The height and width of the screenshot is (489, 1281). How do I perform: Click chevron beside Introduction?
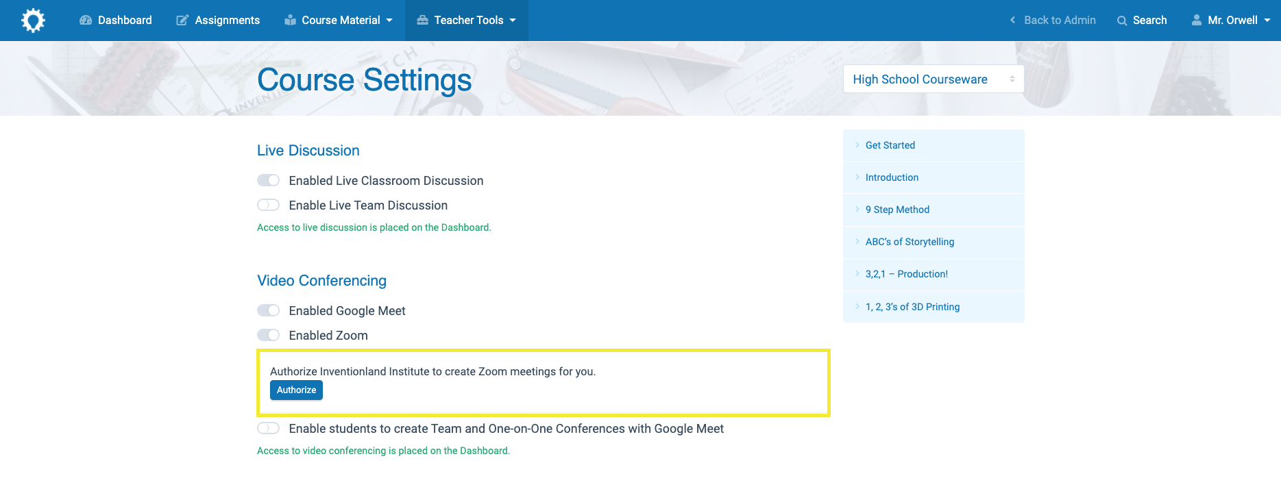tap(857, 177)
